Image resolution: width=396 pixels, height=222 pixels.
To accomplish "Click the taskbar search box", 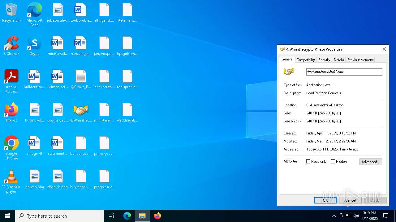I will point(59,216).
